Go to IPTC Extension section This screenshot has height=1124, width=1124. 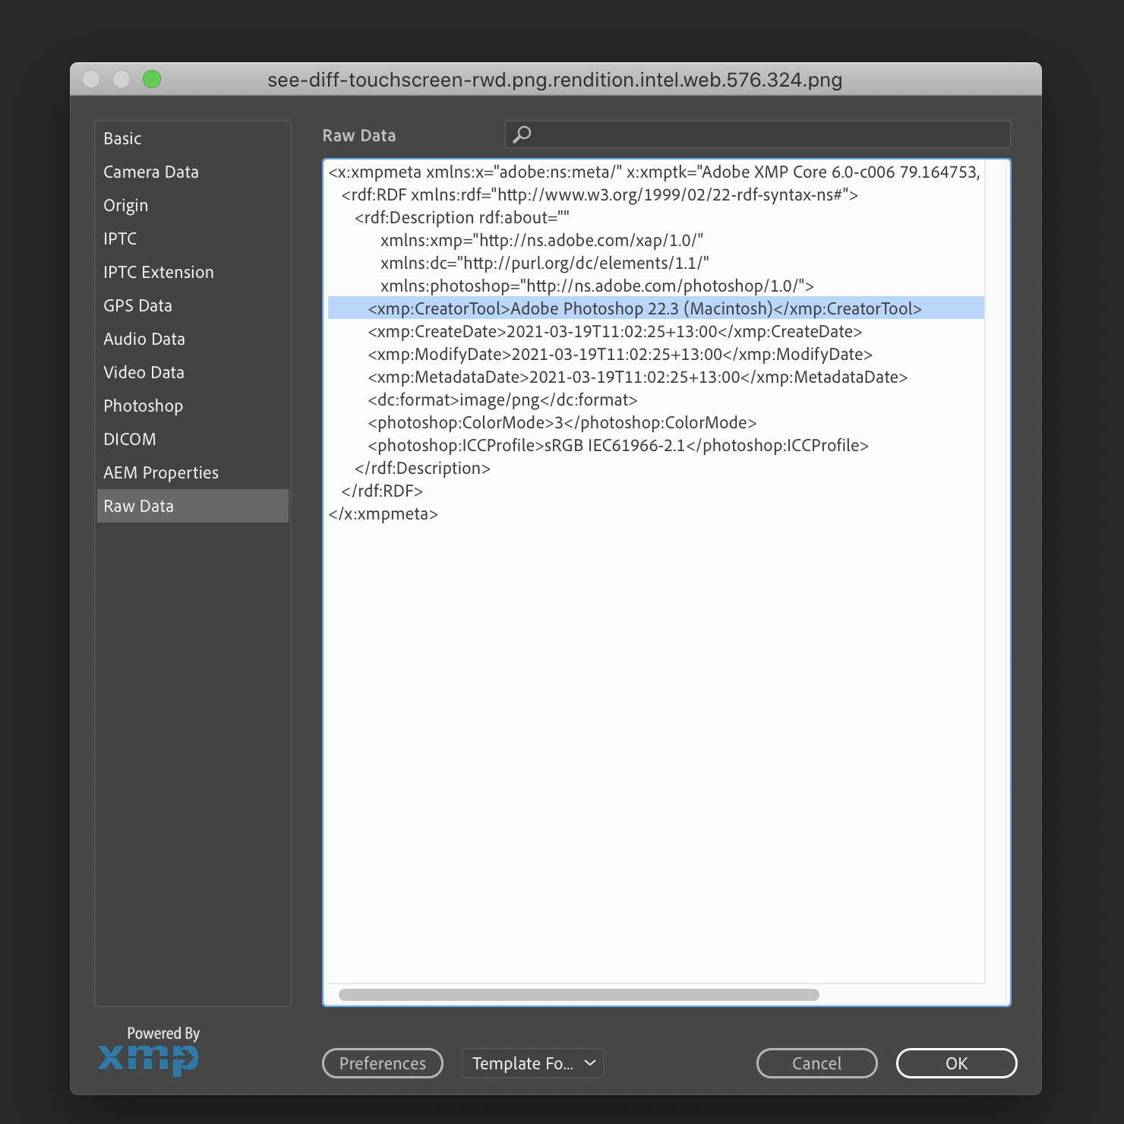[192, 272]
